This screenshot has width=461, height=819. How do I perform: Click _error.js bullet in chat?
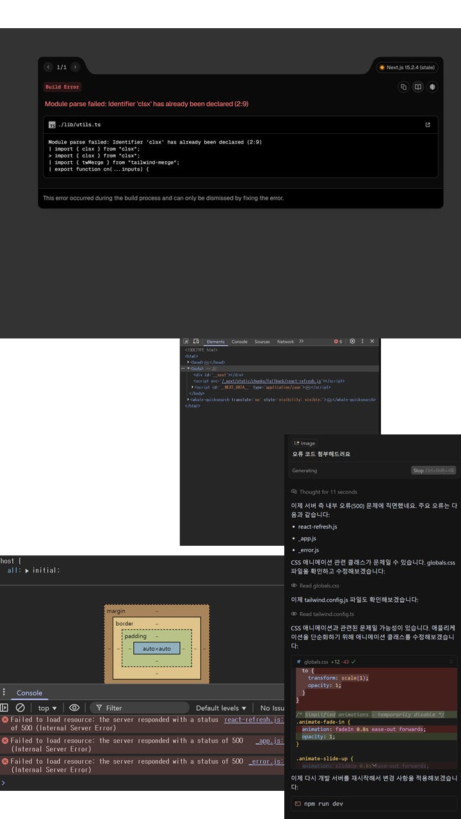click(308, 550)
